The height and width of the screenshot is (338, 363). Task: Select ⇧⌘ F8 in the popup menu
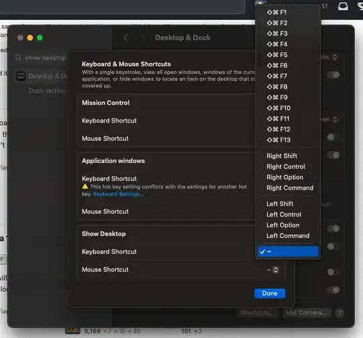(x=288, y=87)
